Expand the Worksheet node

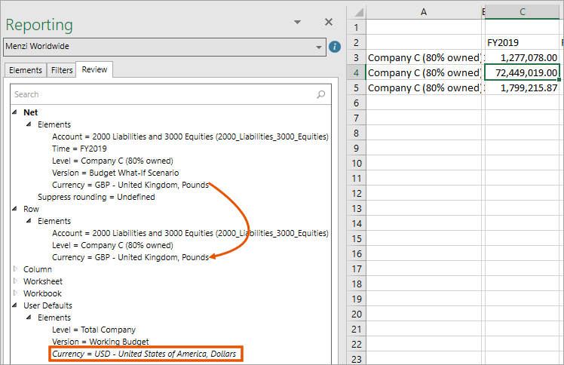[x=15, y=281]
